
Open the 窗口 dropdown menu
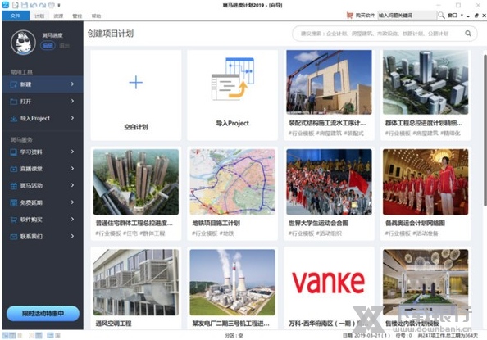tap(455, 16)
